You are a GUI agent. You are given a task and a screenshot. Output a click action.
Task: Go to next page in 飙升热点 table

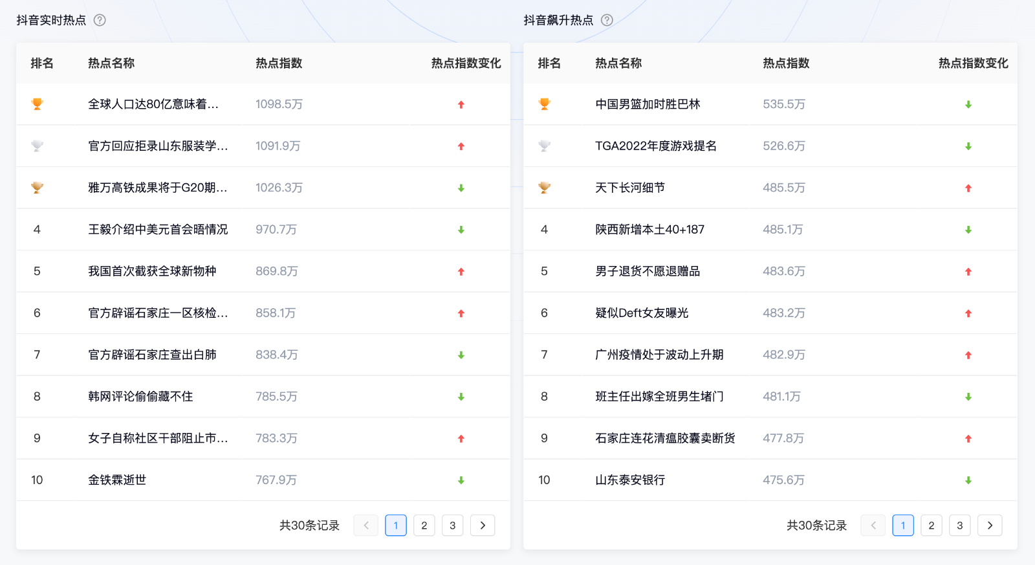pyautogui.click(x=990, y=526)
